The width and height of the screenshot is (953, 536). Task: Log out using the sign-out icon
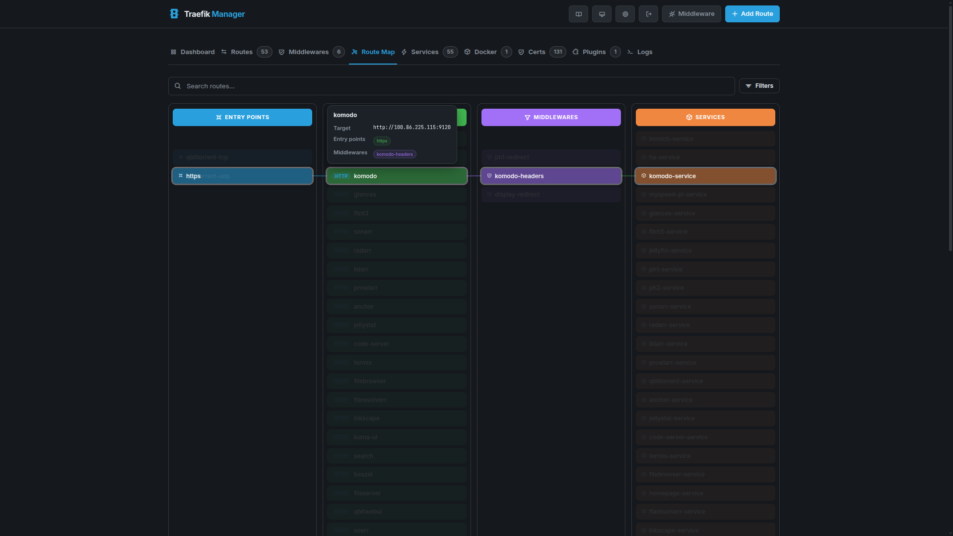[x=648, y=14]
